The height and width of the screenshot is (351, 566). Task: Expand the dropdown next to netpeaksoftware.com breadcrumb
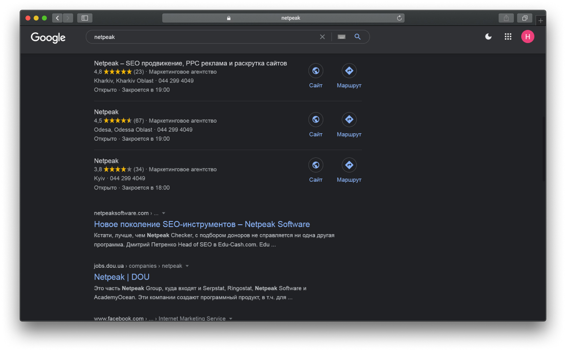pos(163,213)
